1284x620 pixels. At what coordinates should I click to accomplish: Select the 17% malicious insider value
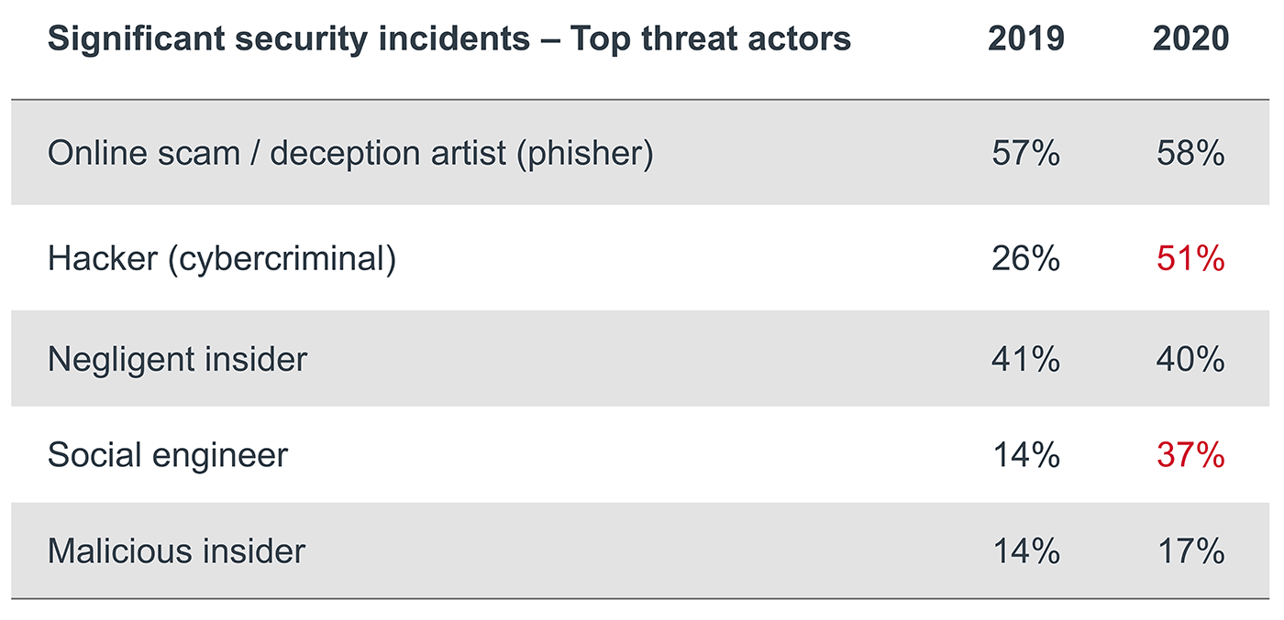pyautogui.click(x=1190, y=551)
